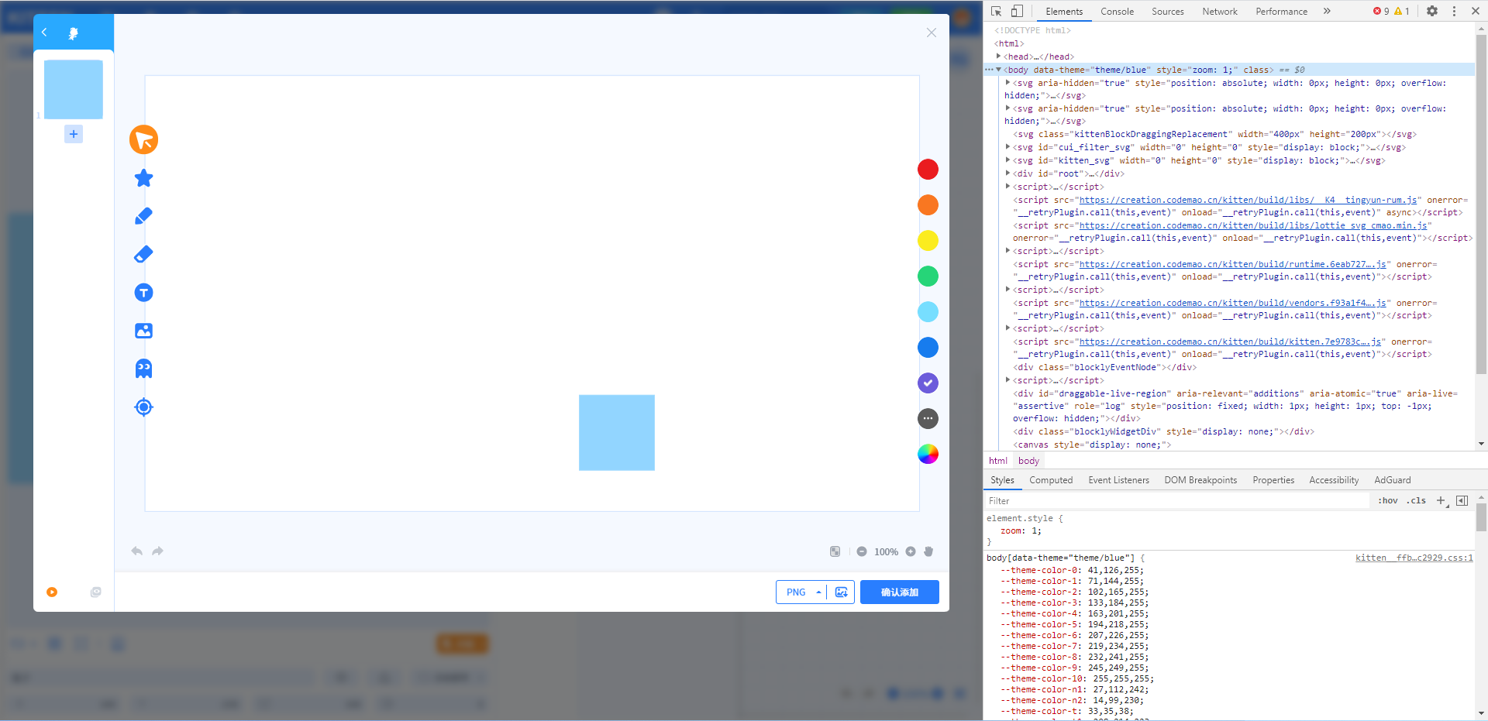Viewport: 1488px width, 721px height.
Task: Zoom in the canvas with plus
Action: (911, 551)
